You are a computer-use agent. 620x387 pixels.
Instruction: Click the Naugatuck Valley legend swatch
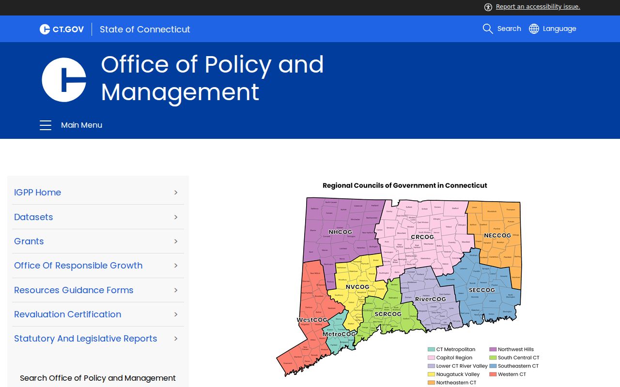click(x=431, y=374)
